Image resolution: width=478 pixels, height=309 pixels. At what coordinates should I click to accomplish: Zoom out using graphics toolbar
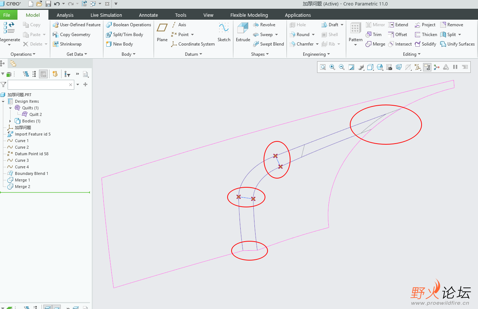[x=342, y=67]
